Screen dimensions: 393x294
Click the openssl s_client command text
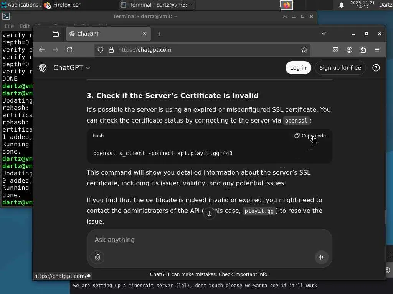pyautogui.click(x=163, y=153)
